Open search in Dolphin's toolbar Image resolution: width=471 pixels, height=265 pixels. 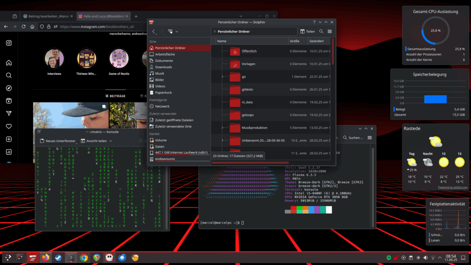321,31
